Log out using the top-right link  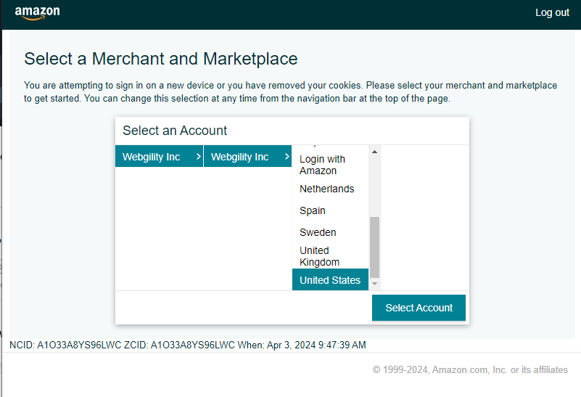pyautogui.click(x=552, y=12)
